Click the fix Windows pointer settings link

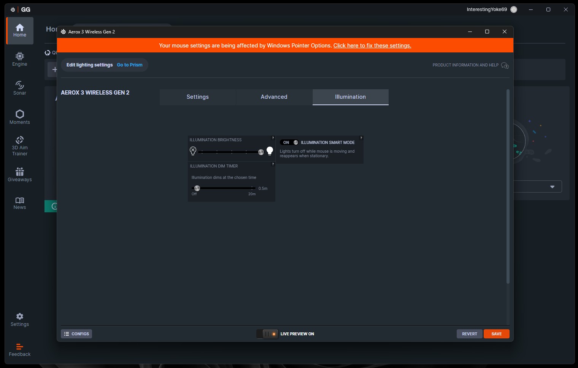(372, 46)
